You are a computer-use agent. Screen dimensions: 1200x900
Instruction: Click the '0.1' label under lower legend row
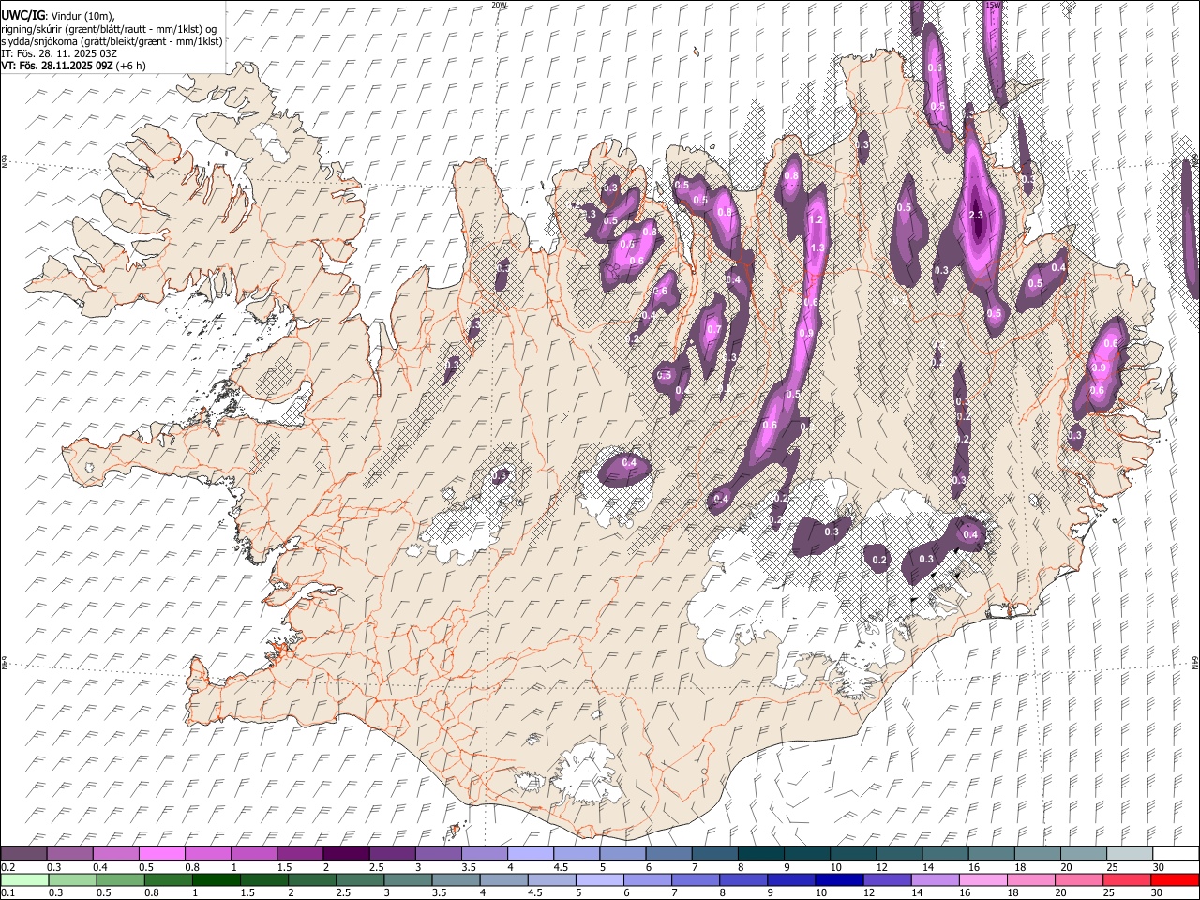pos(7,893)
